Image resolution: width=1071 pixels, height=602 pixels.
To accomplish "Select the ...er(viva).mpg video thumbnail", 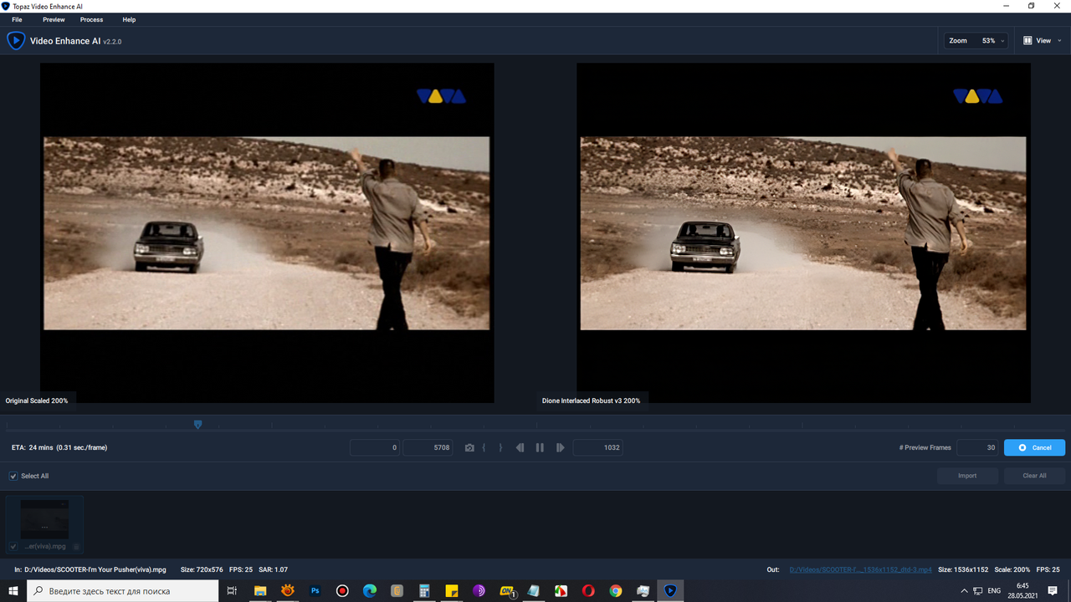I will tap(44, 519).
